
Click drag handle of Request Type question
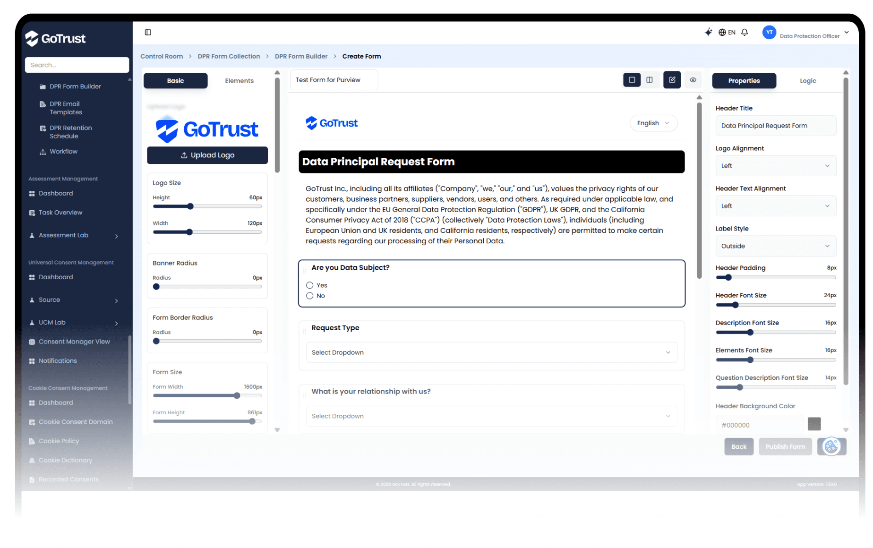304,332
